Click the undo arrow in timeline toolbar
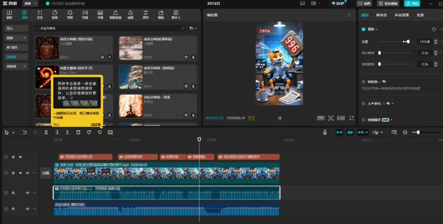Screen dimensions: 443x224 (x=25, y=132)
